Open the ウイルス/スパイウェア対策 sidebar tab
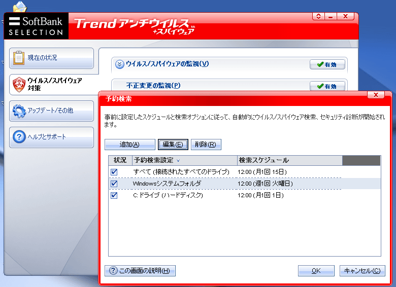This screenshot has width=396, height=287. (53, 85)
